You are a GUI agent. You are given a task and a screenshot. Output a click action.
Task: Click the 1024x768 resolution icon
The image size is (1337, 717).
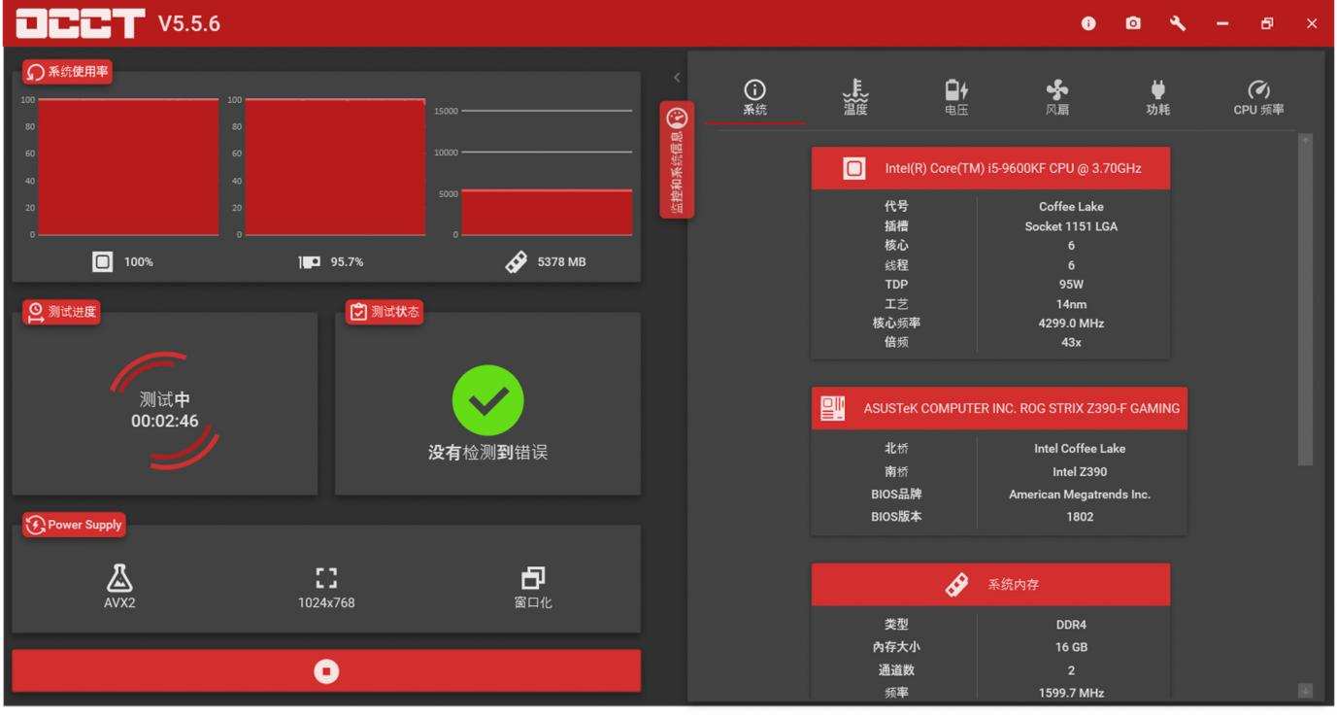point(326,578)
